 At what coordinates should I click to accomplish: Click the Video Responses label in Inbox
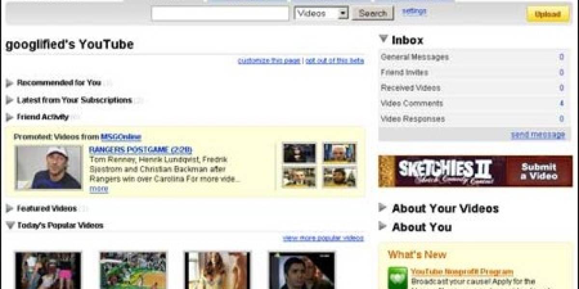(413, 119)
